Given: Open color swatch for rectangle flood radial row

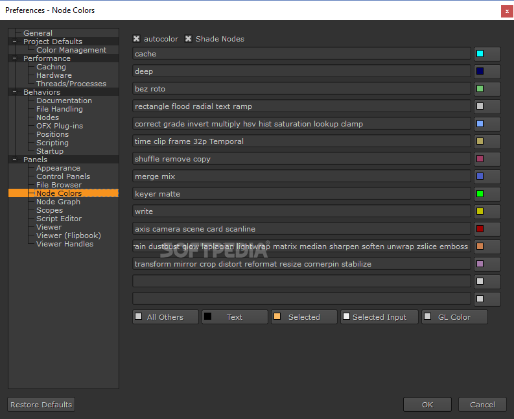Looking at the screenshot, I should 487,106.
